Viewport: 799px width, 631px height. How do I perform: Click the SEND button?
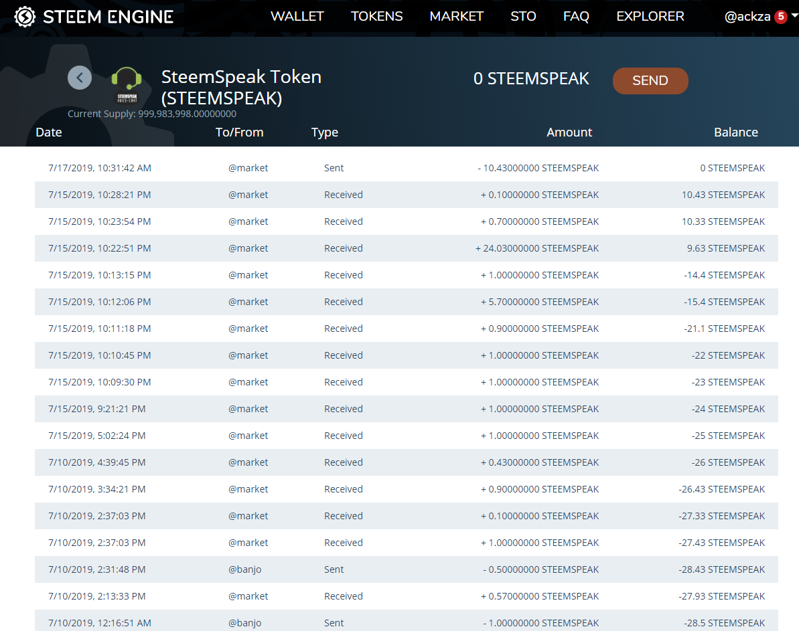click(x=650, y=80)
